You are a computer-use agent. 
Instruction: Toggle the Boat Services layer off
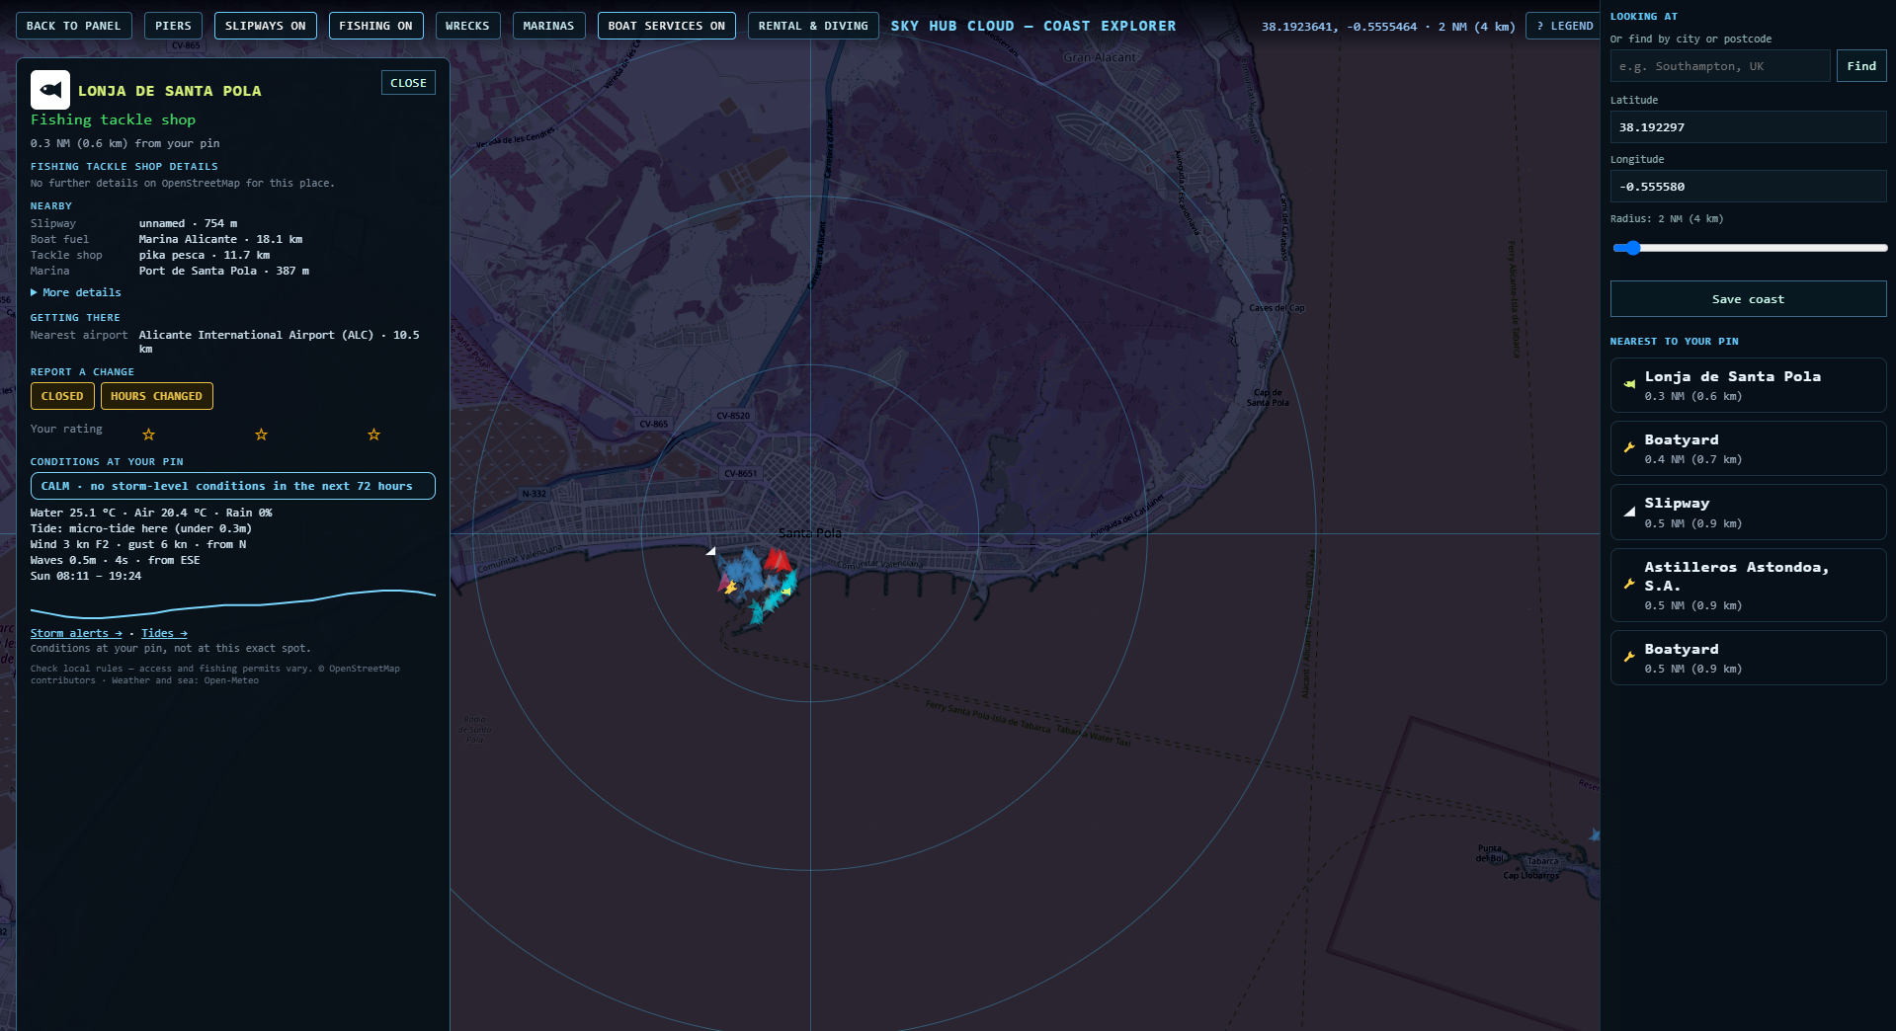667,26
